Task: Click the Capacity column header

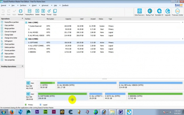Action: 68,19
